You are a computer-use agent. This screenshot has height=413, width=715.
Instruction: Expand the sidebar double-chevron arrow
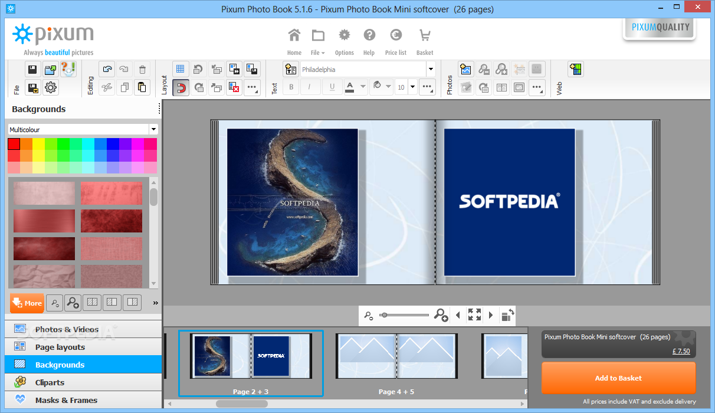[156, 303]
